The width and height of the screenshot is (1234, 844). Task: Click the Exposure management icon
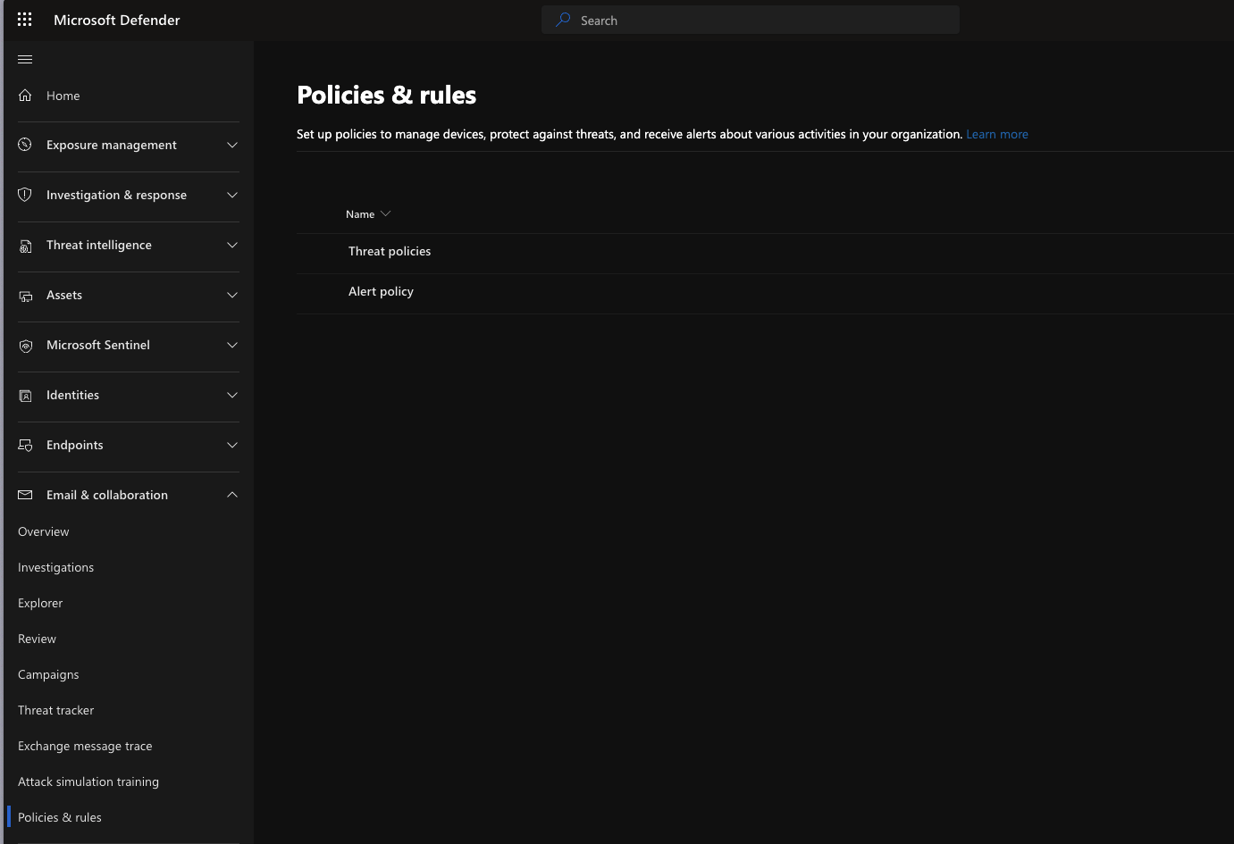coord(25,145)
